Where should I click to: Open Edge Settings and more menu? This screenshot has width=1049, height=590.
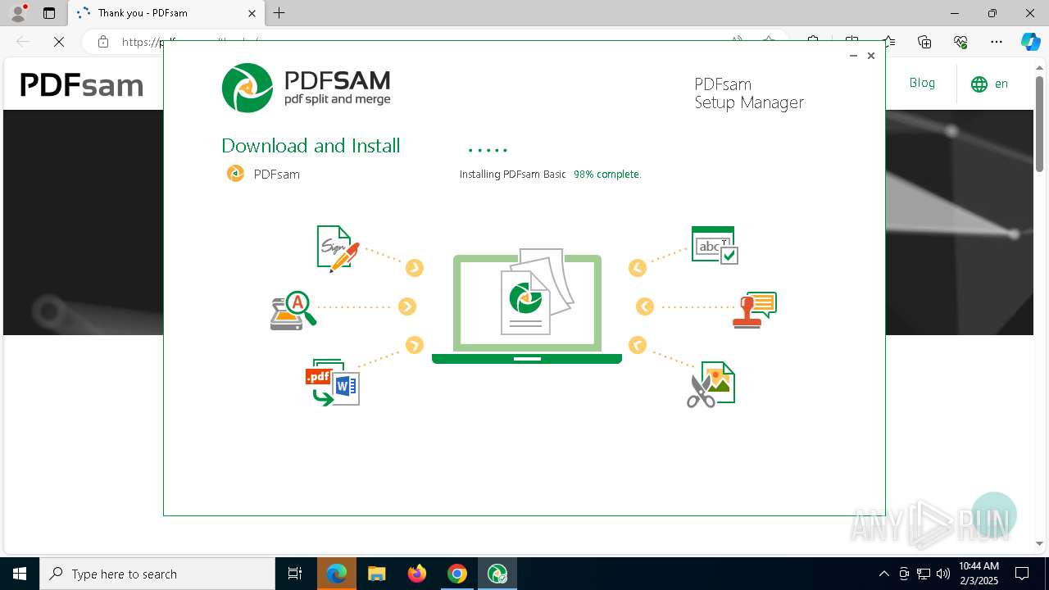pos(997,42)
